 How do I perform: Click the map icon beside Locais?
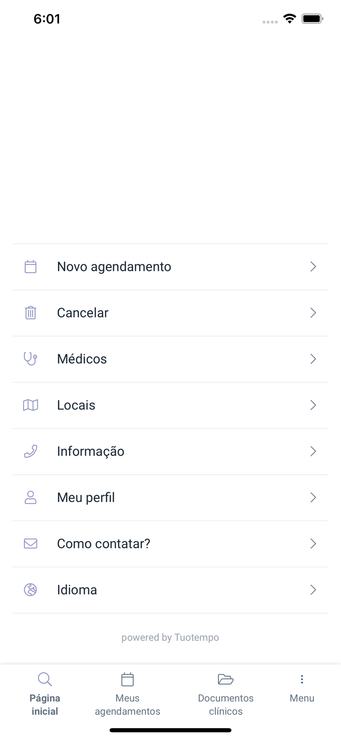[x=31, y=404]
